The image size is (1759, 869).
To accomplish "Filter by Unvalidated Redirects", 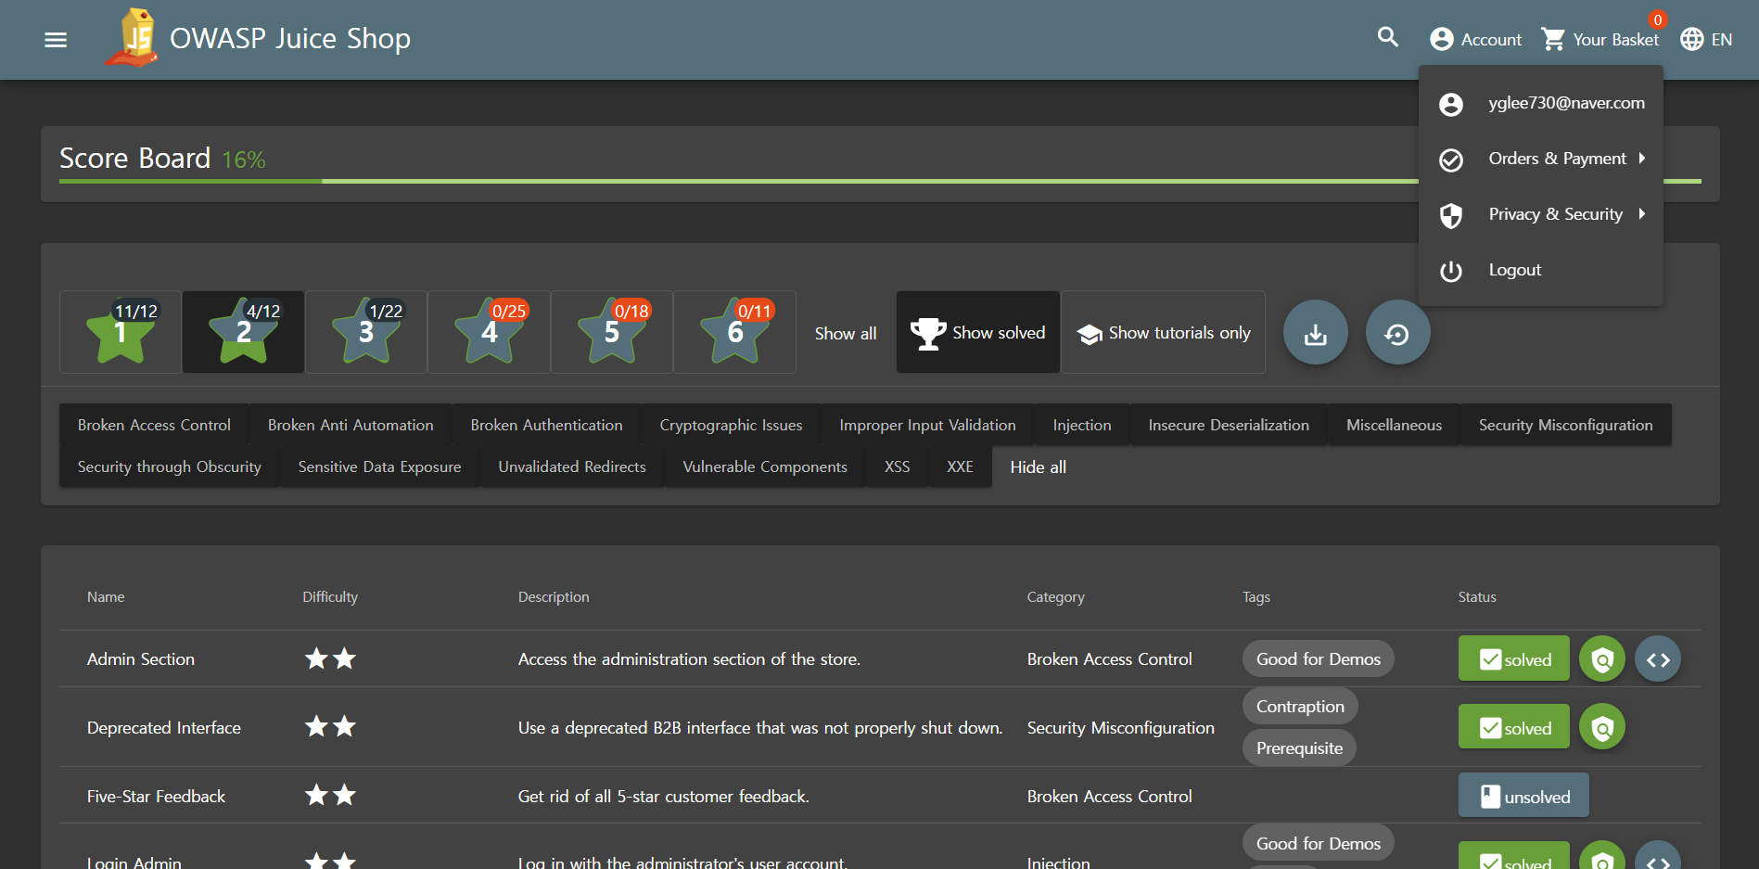I will [x=572, y=466].
